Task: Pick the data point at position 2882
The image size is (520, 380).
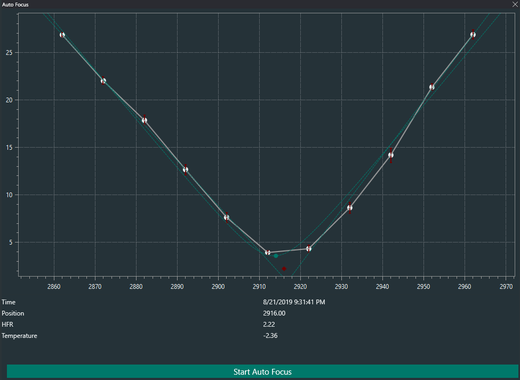Action: point(145,120)
